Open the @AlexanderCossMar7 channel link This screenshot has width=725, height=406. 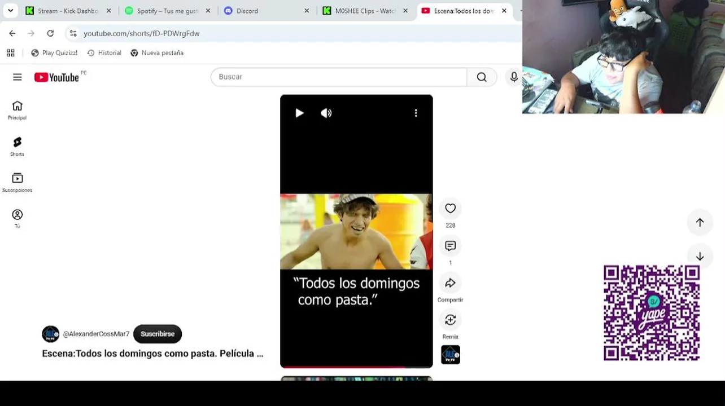(96, 334)
